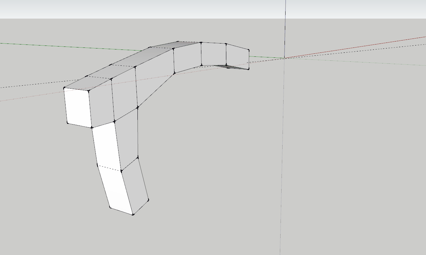The image size is (426, 255).
Task: Select the rightmost side panel of the beam
Action: click(x=238, y=56)
